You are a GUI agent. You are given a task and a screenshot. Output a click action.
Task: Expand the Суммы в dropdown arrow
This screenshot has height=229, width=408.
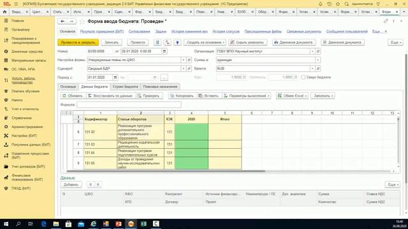tap(317, 60)
